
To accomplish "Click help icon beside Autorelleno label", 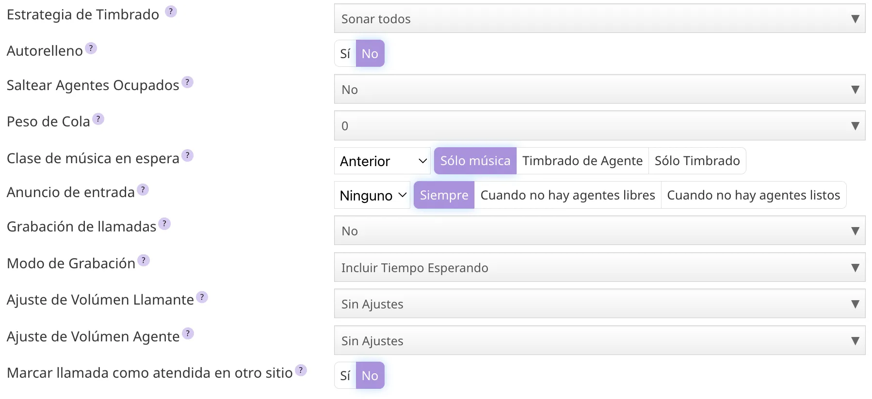I will pos(91,48).
